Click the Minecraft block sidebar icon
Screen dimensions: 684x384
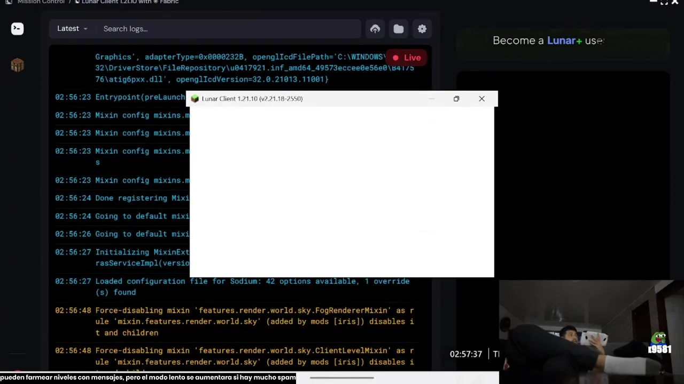click(17, 65)
